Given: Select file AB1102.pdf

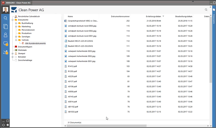Looking at the screenshot, I should (x=73, y=107).
